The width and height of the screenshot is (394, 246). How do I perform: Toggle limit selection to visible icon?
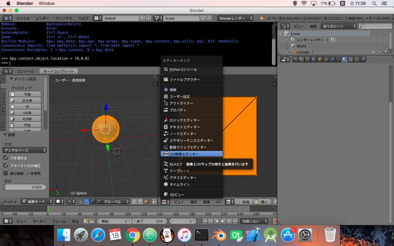[x=154, y=201]
